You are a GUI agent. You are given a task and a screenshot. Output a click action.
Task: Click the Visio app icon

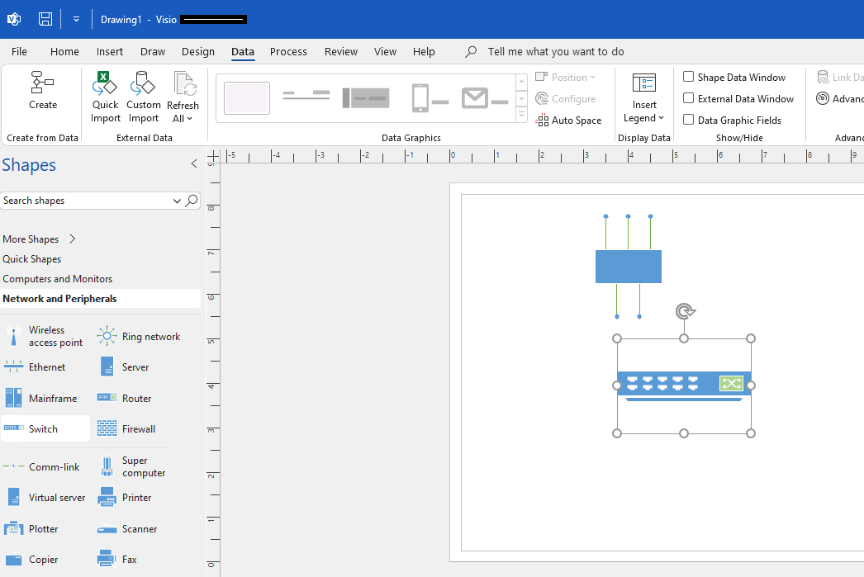click(x=14, y=19)
